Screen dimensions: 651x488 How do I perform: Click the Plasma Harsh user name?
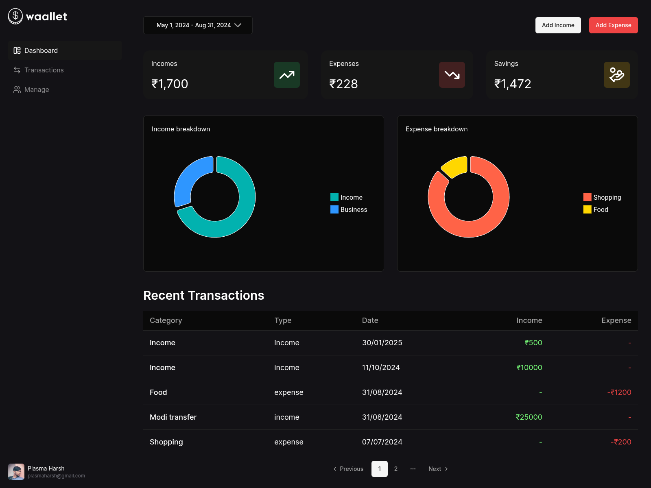(46, 468)
